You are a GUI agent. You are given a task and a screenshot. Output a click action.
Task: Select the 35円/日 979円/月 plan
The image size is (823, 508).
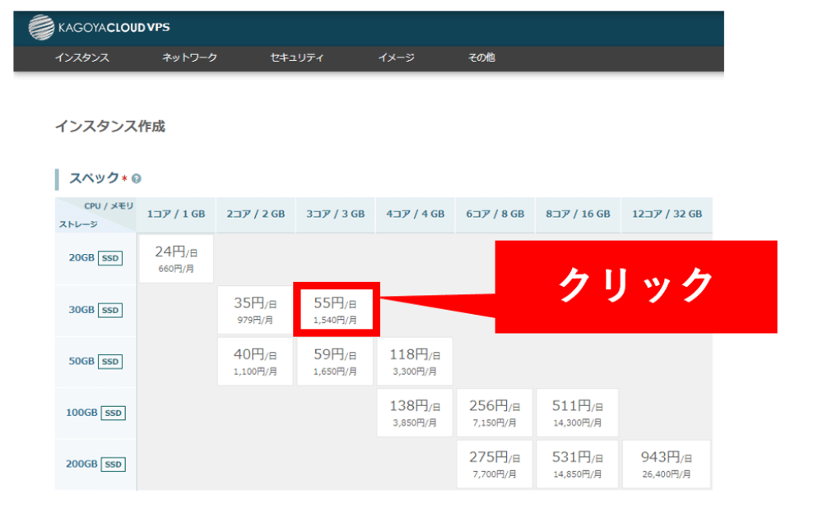click(x=255, y=310)
